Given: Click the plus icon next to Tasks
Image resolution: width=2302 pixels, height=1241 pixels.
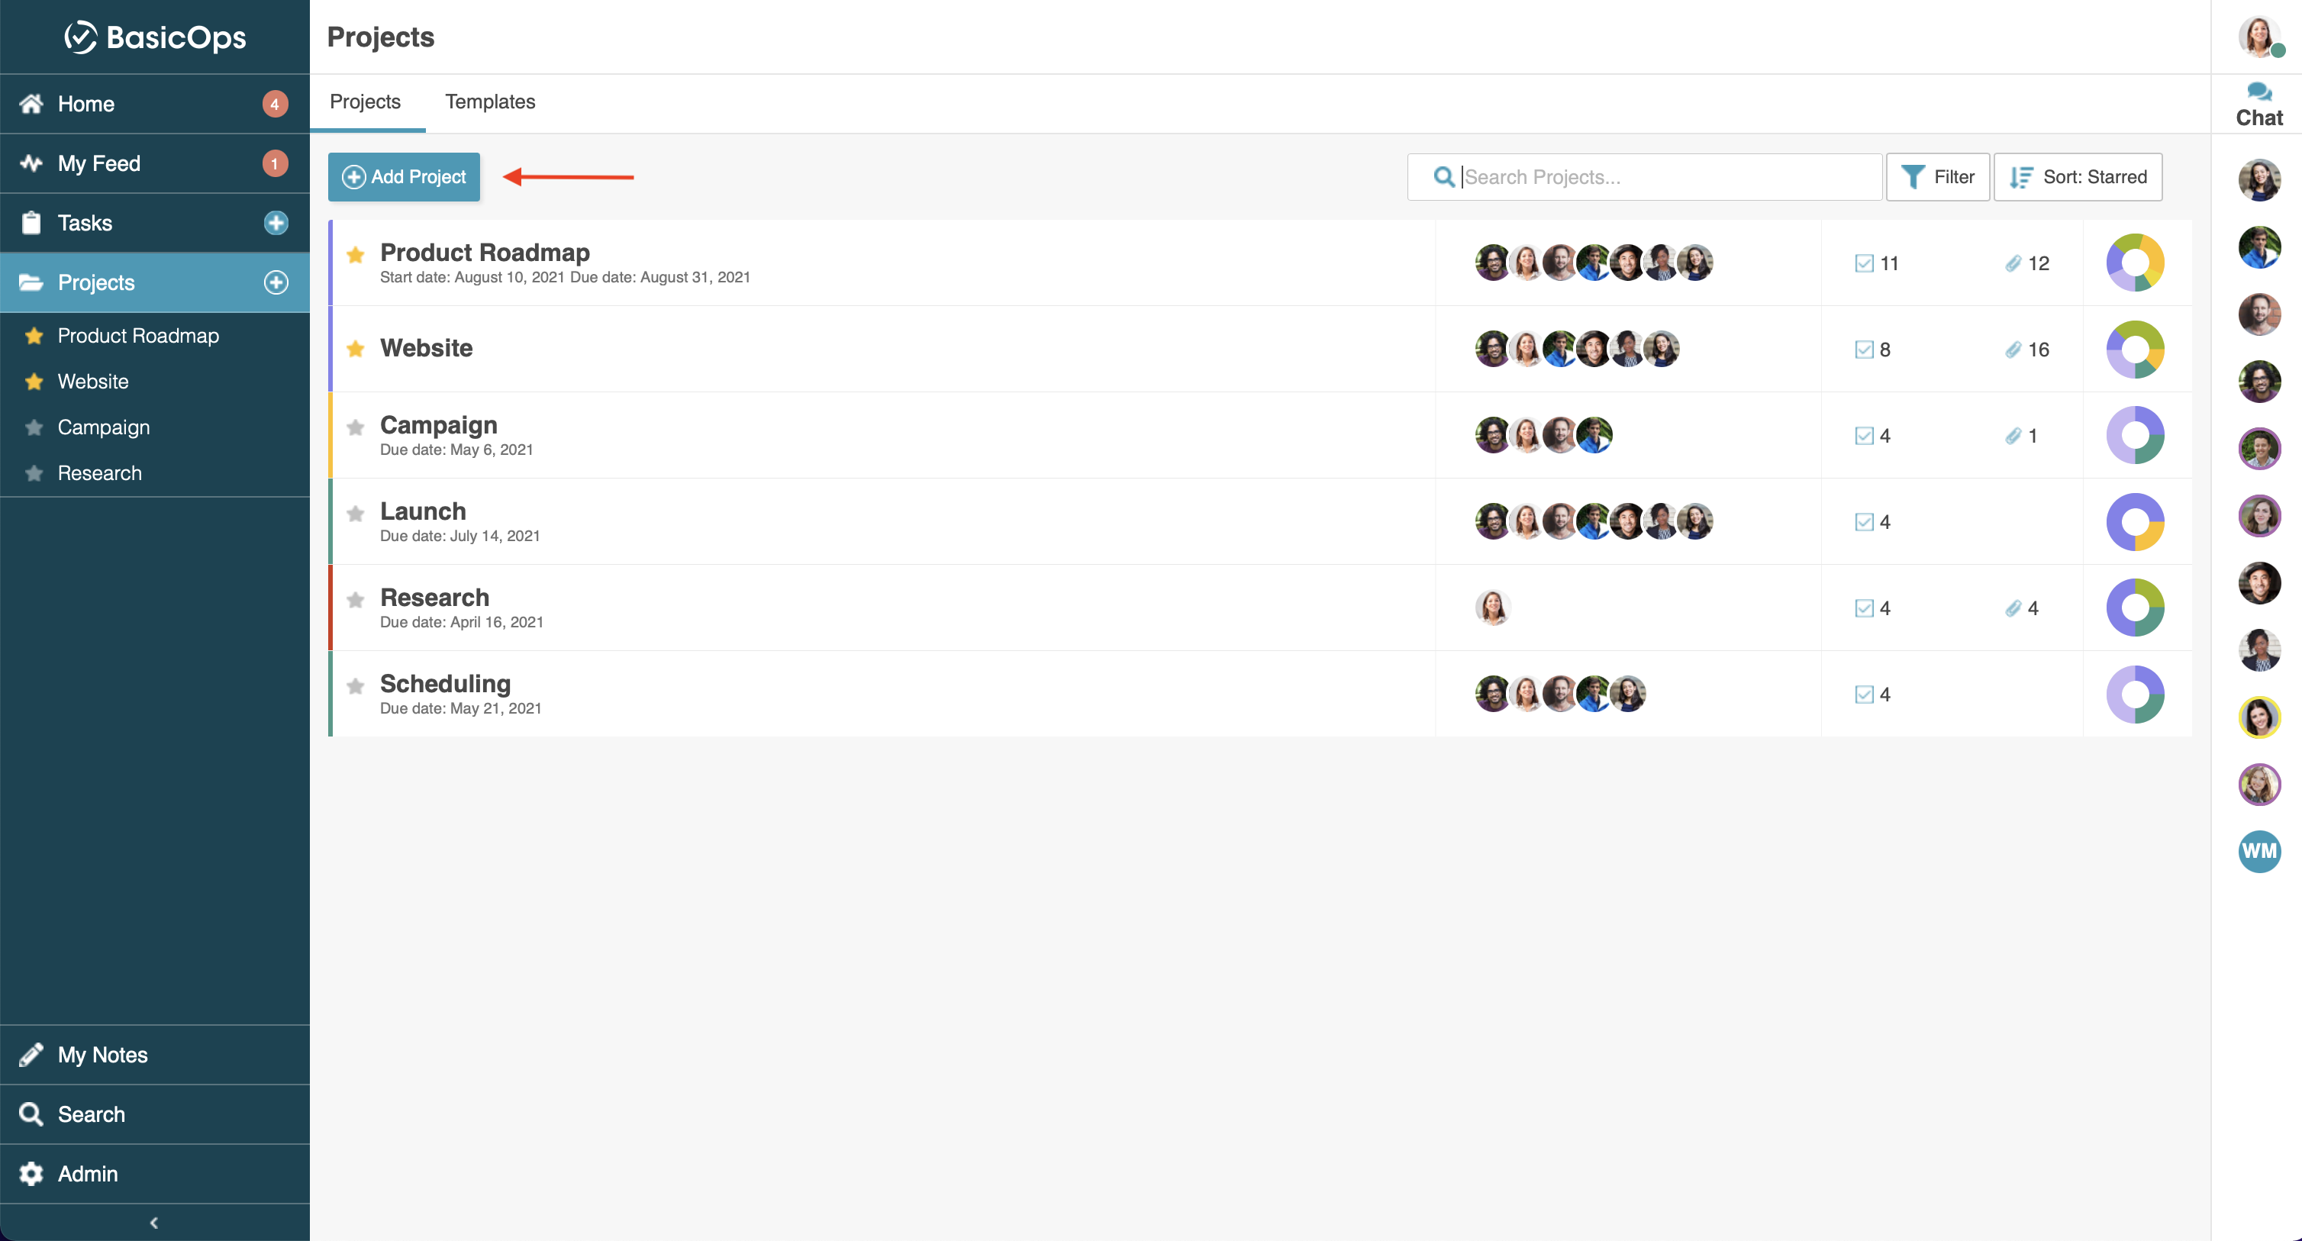Looking at the screenshot, I should [x=276, y=222].
